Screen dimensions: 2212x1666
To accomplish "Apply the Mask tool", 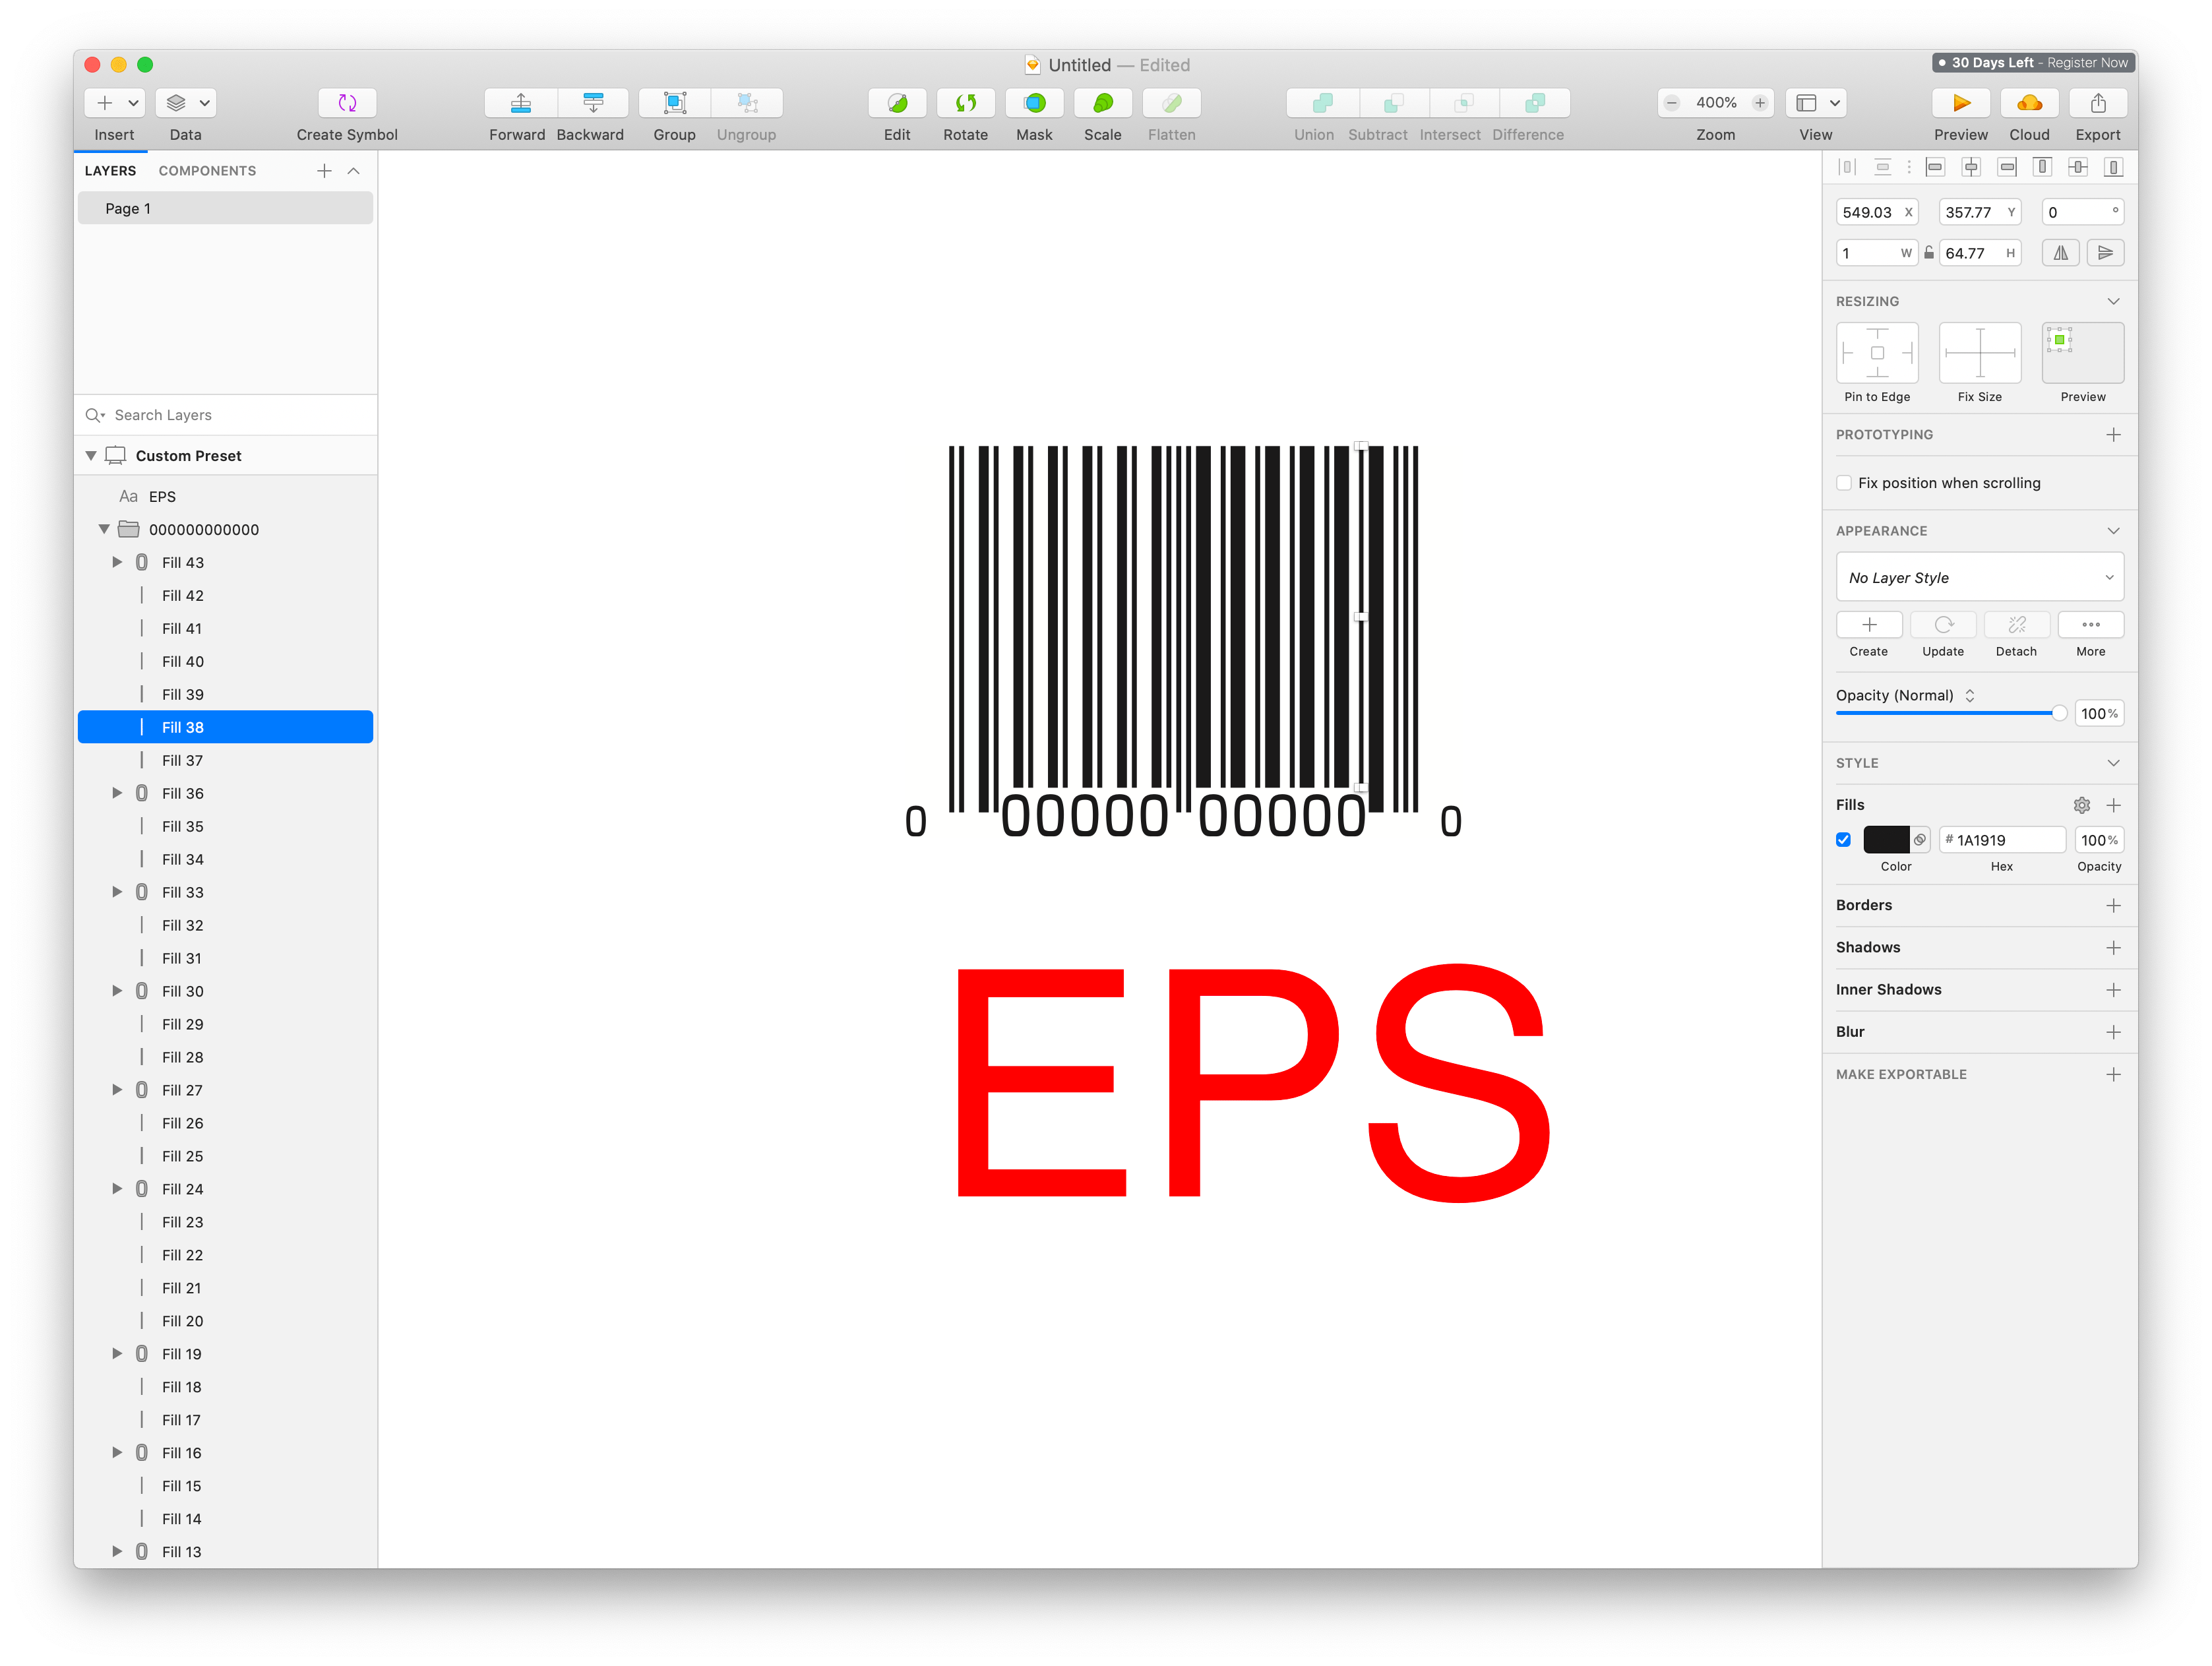I will pyautogui.click(x=1035, y=103).
